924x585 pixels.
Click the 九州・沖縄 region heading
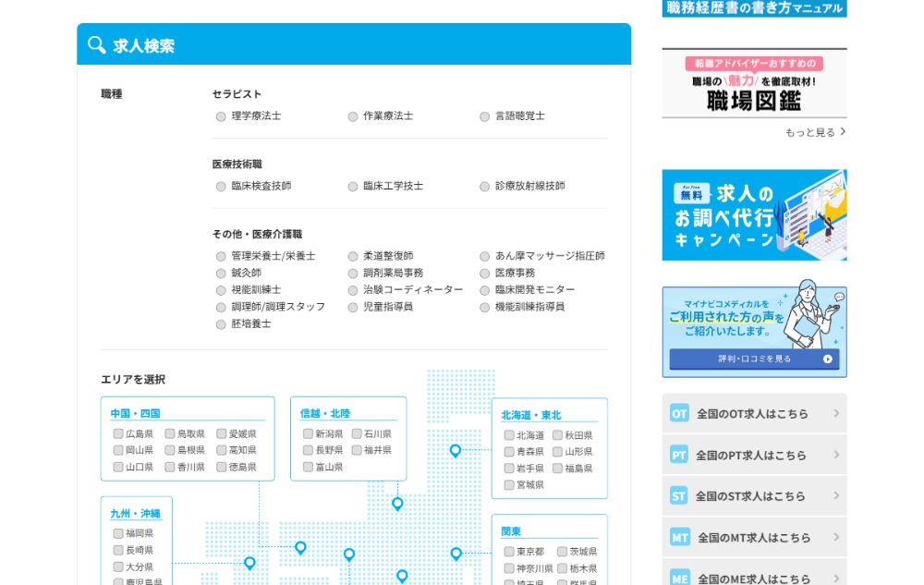[x=135, y=514]
